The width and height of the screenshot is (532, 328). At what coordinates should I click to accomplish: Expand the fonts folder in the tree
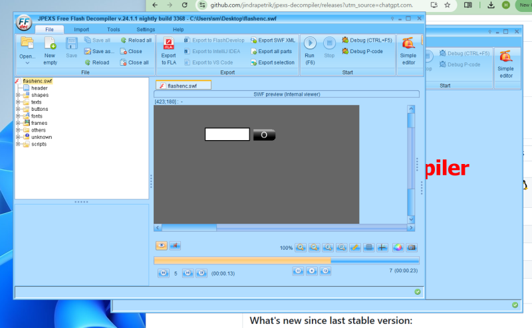(18, 116)
